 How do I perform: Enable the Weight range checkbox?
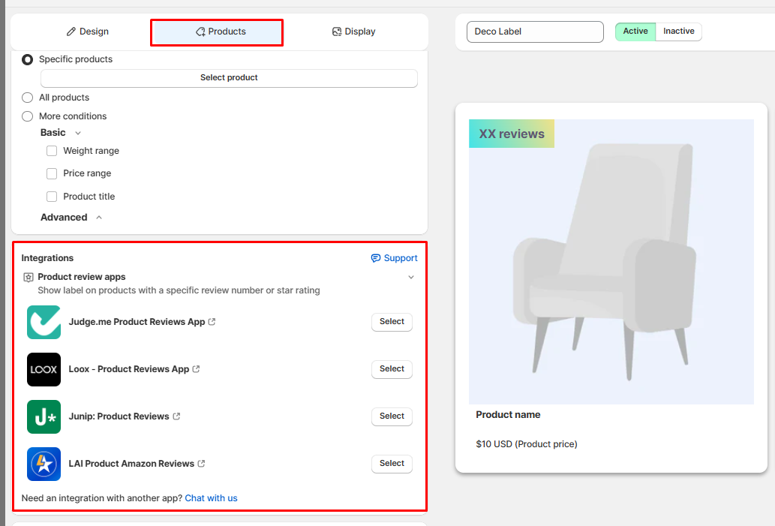52,151
